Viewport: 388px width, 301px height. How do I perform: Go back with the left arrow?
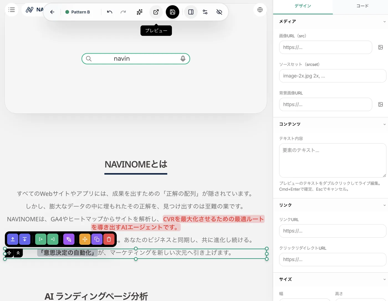point(52,12)
